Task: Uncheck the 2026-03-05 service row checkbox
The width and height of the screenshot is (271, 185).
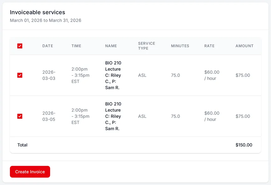Action: (20, 116)
